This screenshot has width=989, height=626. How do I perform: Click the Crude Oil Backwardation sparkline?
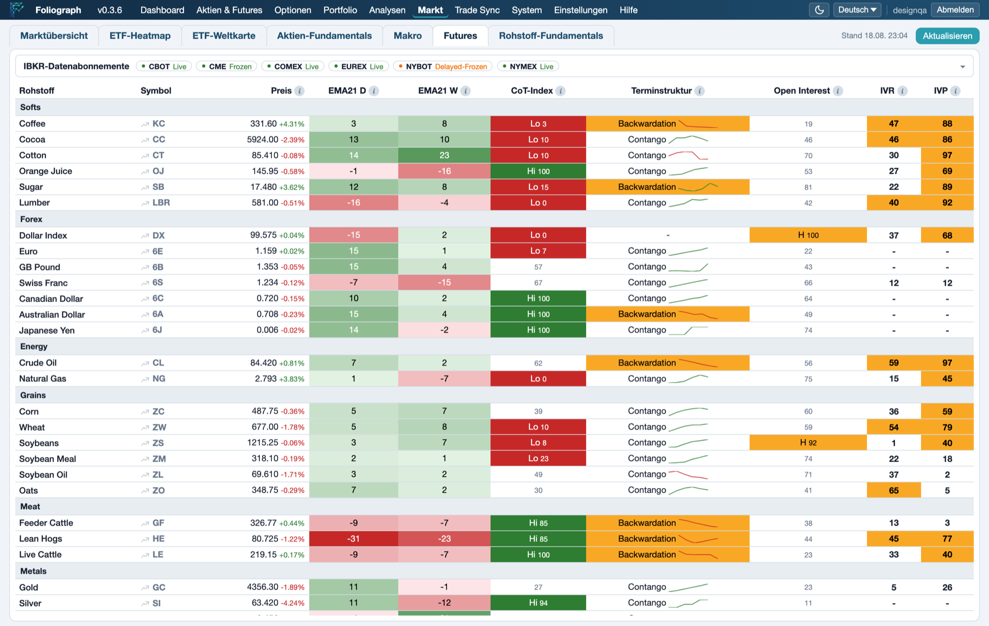tap(698, 363)
